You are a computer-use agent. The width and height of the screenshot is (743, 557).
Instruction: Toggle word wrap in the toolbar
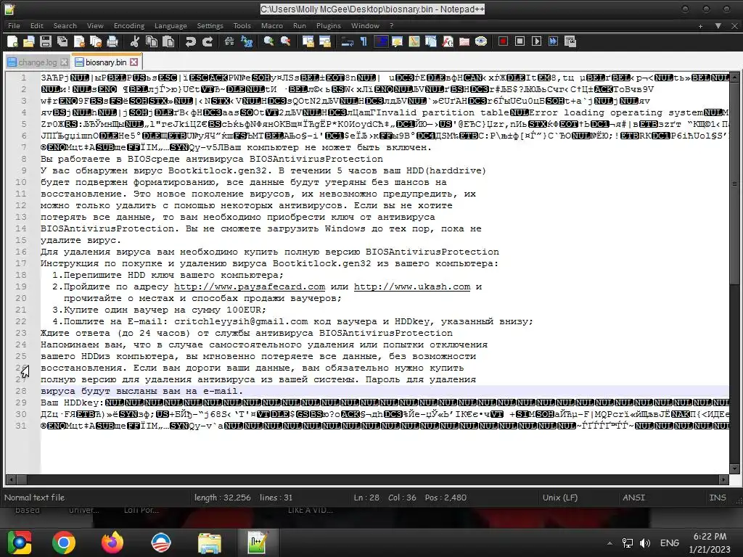pyautogui.click(x=348, y=41)
